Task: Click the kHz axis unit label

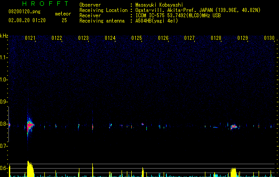Action: pyautogui.click(x=4, y=36)
